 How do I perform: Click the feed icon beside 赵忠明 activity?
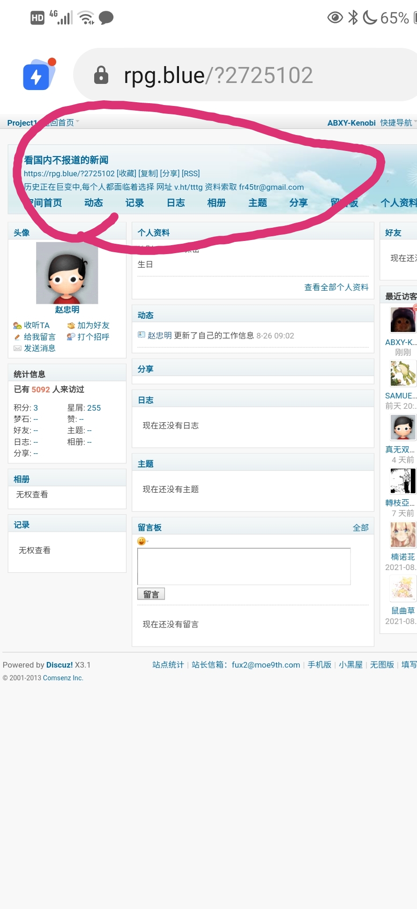pos(141,335)
